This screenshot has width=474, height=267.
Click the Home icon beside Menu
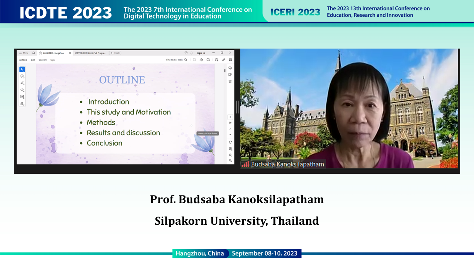(x=34, y=53)
